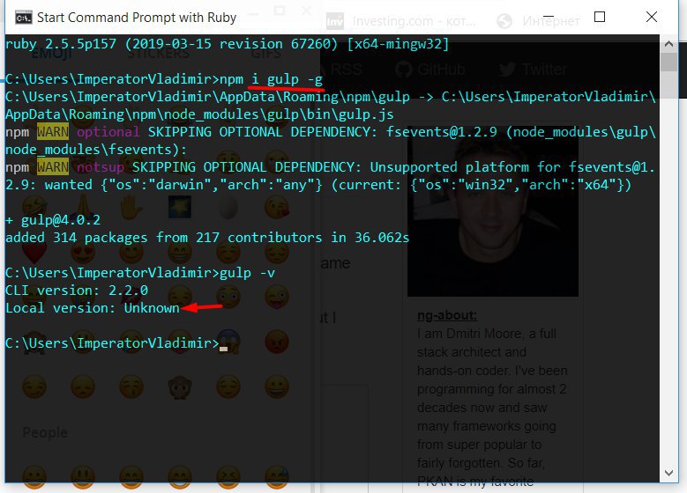The width and height of the screenshot is (687, 493).
Task: Click the red heart emoji in background panel
Action: (34, 253)
